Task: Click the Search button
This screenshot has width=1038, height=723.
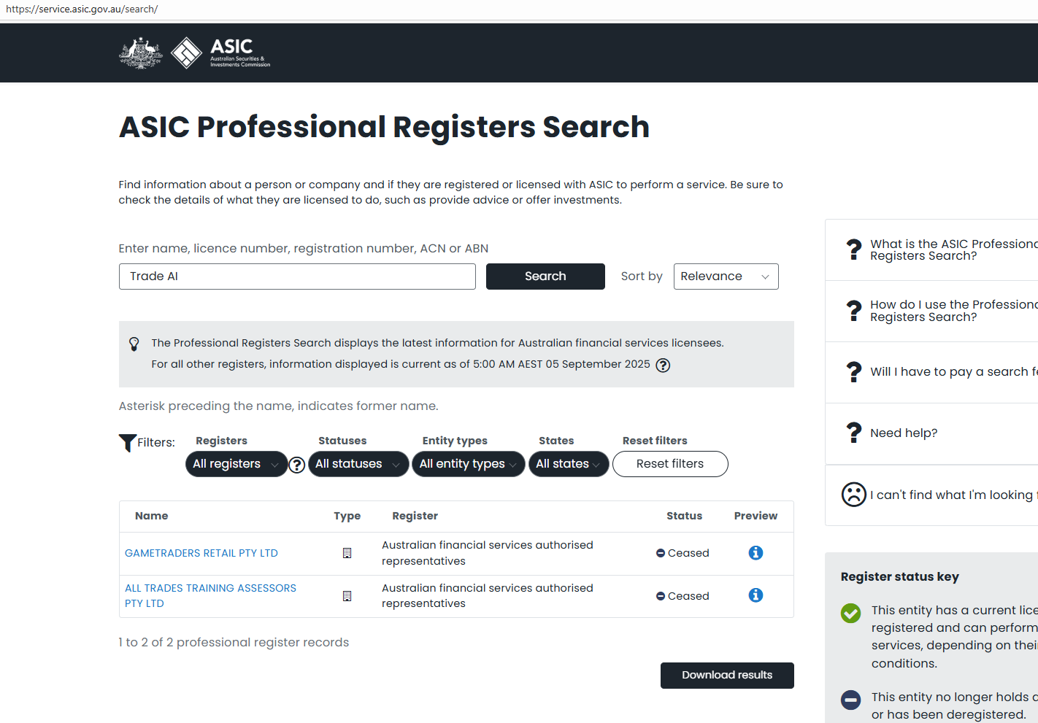Action: pos(545,277)
